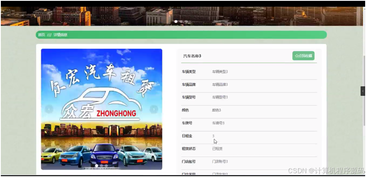Select second car image indicator dot
Viewport: 366px width, 177px height.
click(x=102, y=166)
